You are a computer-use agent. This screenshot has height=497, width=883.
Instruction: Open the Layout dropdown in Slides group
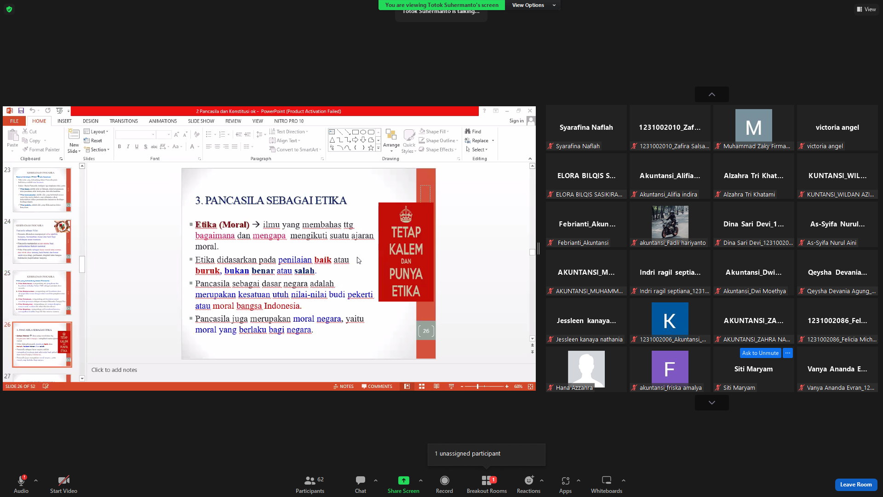pyautogui.click(x=96, y=132)
